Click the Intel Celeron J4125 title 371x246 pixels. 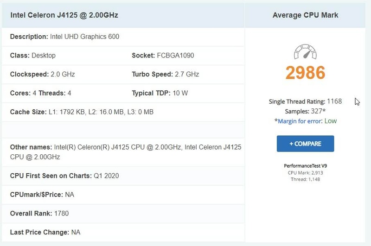pos(64,15)
